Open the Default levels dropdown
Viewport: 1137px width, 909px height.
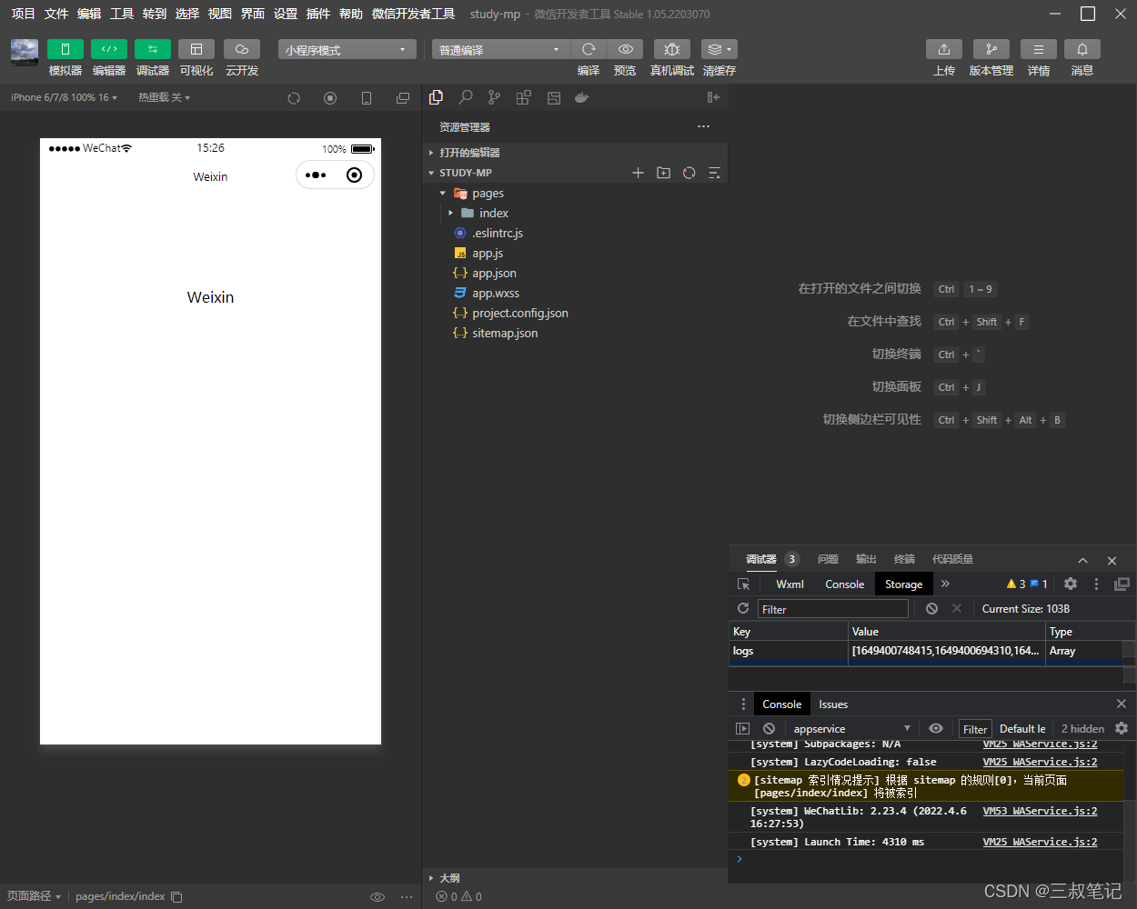[1022, 729]
